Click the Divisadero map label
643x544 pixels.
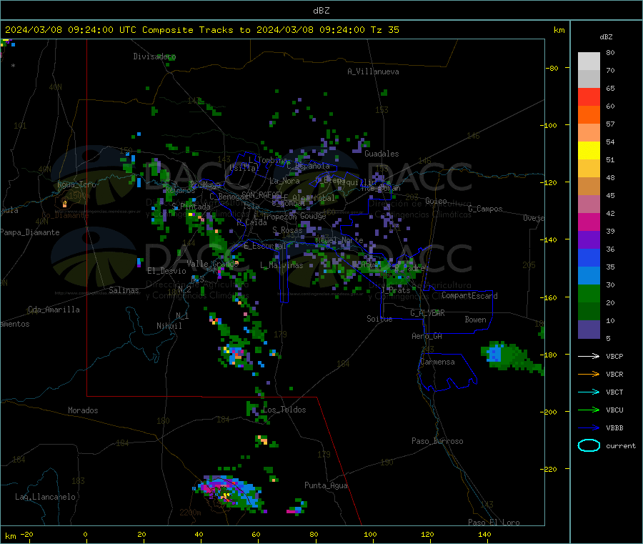point(154,56)
